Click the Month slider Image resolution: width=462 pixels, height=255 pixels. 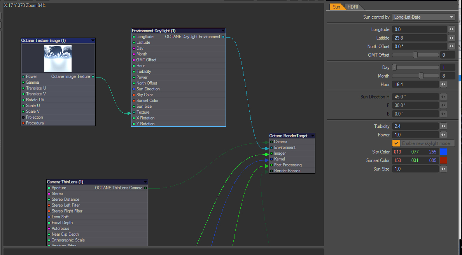pyautogui.click(x=415, y=76)
